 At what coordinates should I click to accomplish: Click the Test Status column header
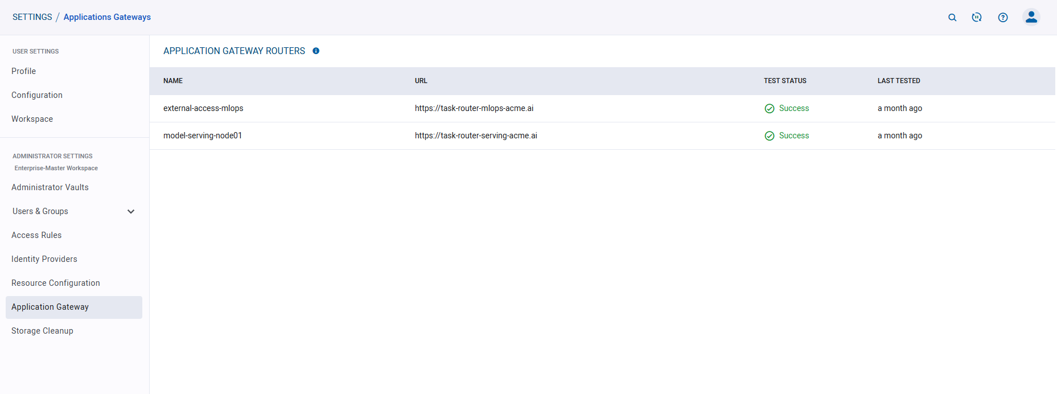pos(785,81)
